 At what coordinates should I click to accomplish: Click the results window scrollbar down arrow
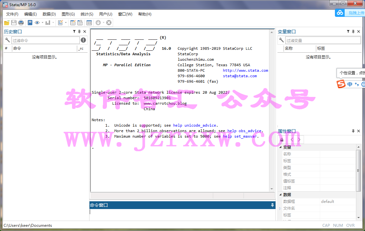point(272,189)
